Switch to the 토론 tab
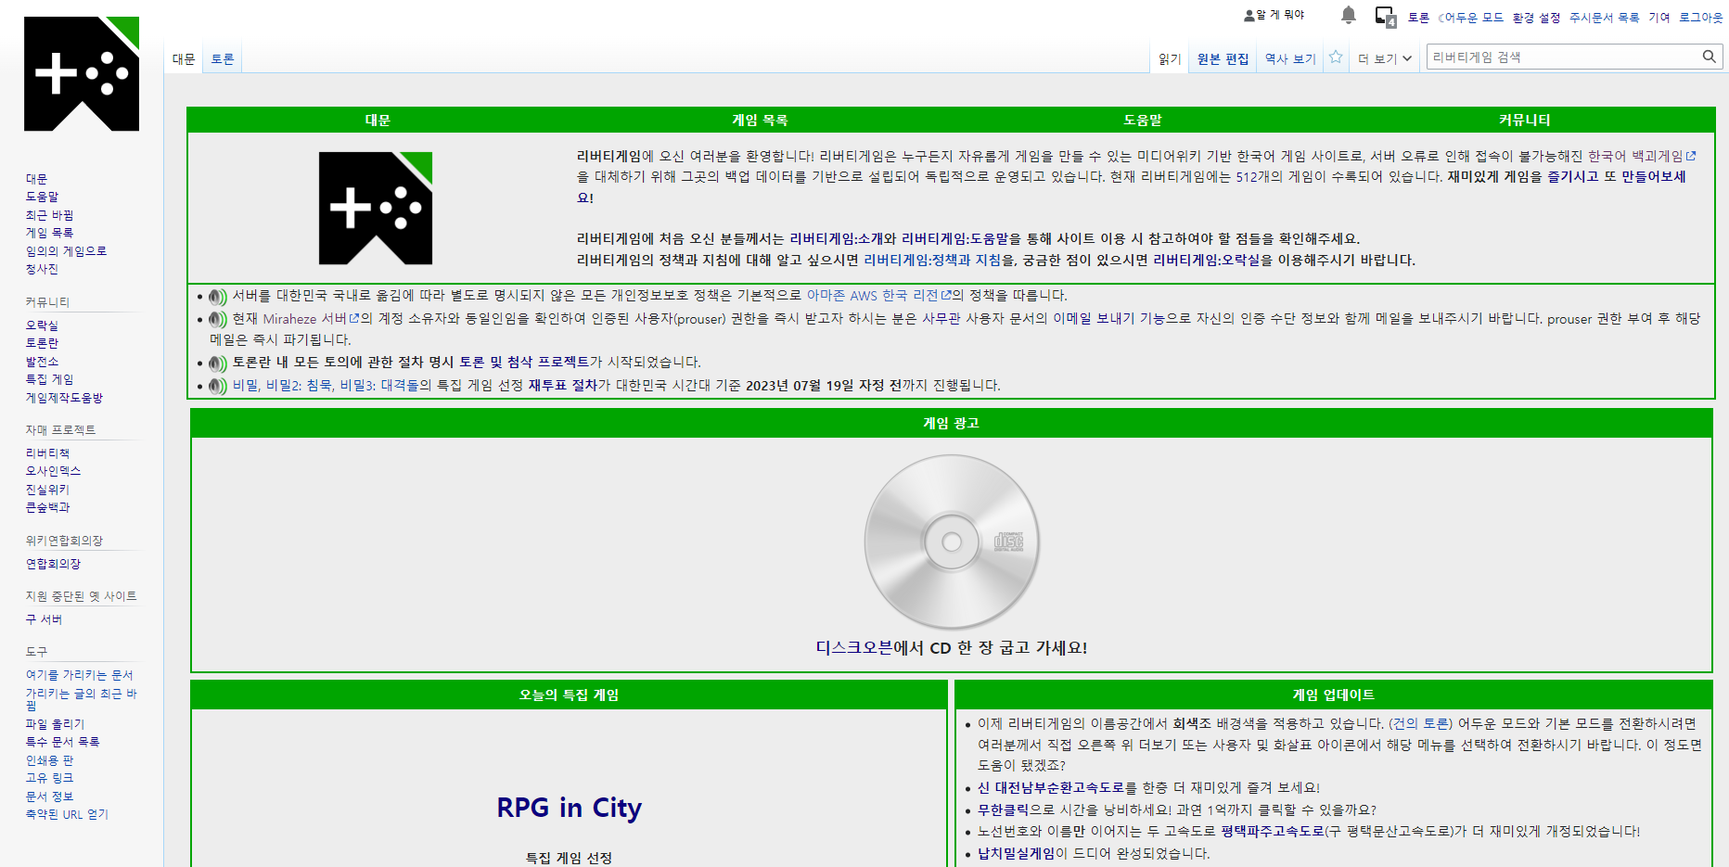 (x=223, y=59)
